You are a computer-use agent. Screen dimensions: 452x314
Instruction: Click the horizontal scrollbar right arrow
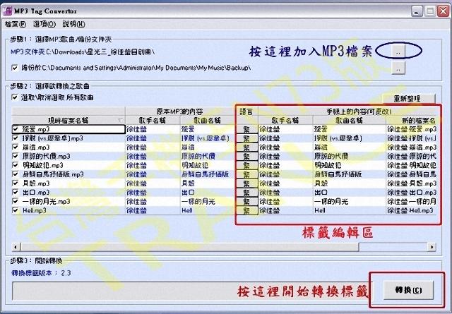pos(432,247)
